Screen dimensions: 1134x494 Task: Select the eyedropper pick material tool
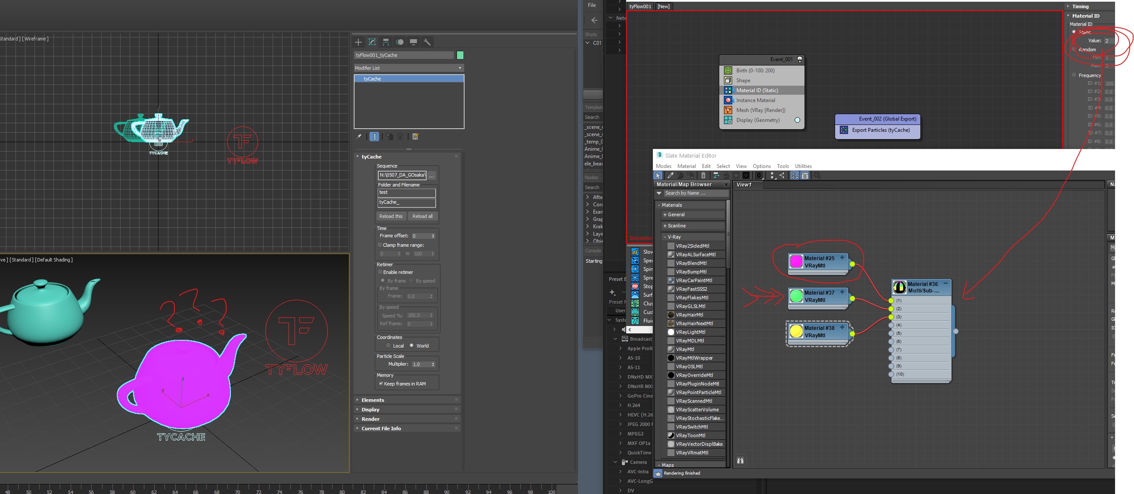(x=670, y=176)
